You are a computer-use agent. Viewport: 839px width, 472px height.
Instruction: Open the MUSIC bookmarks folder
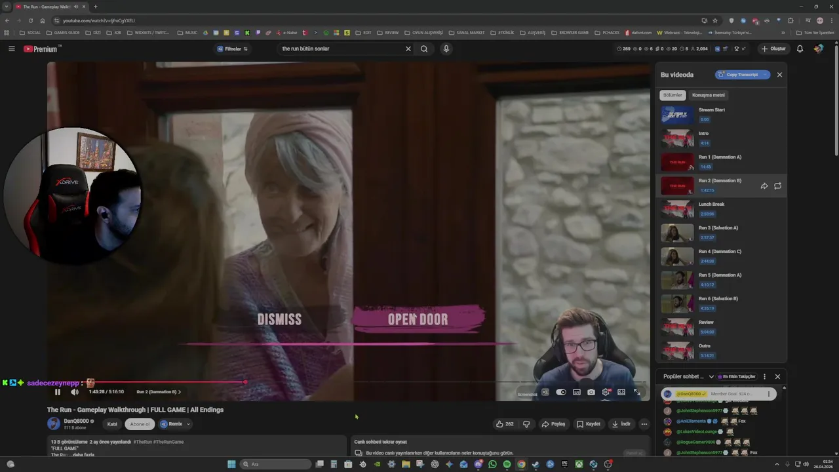coord(187,32)
